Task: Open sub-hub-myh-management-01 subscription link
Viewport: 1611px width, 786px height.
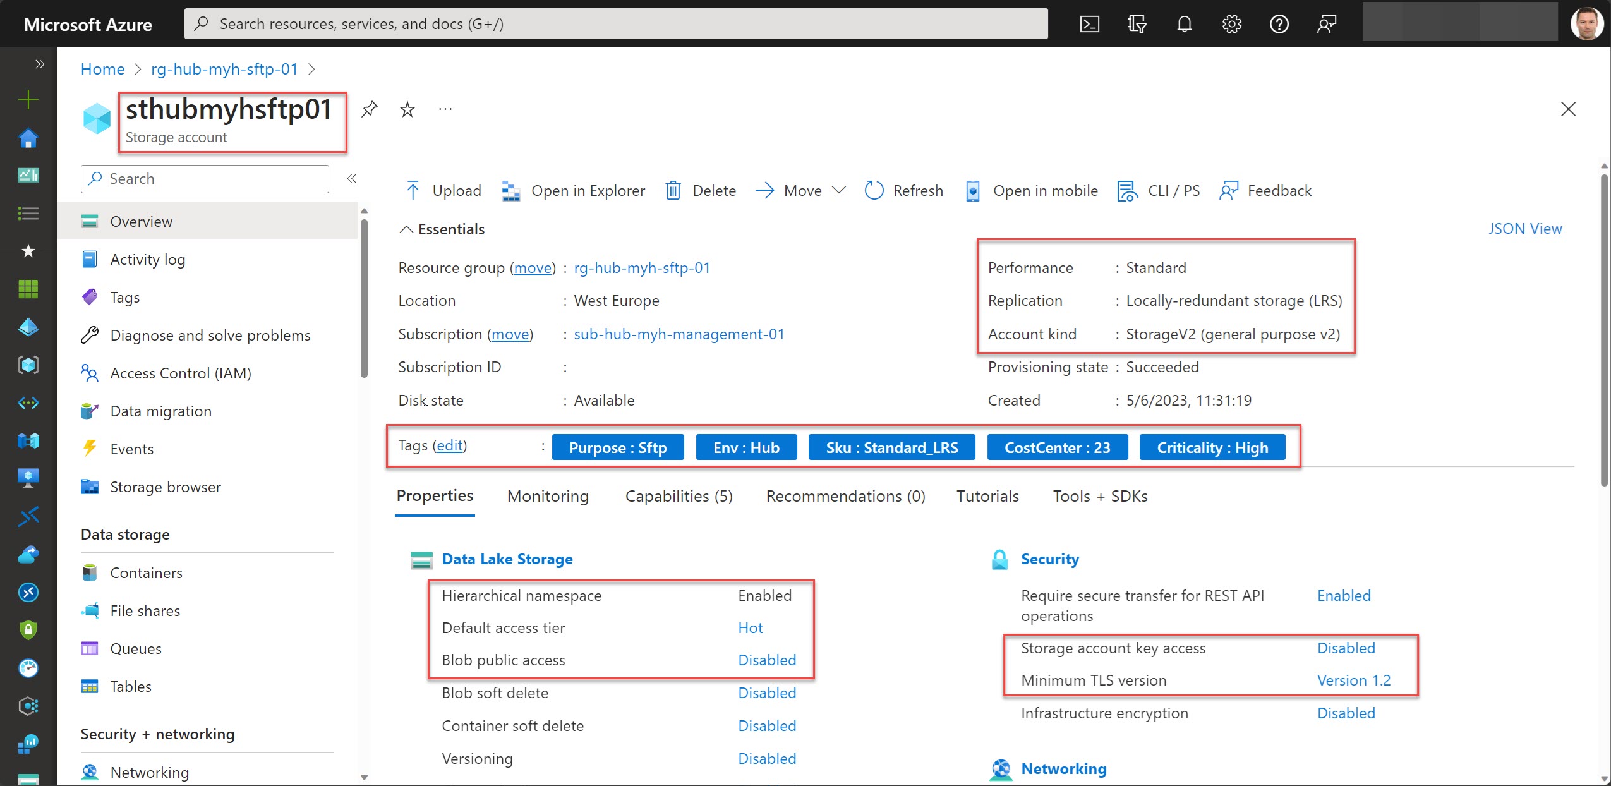Action: click(x=679, y=334)
